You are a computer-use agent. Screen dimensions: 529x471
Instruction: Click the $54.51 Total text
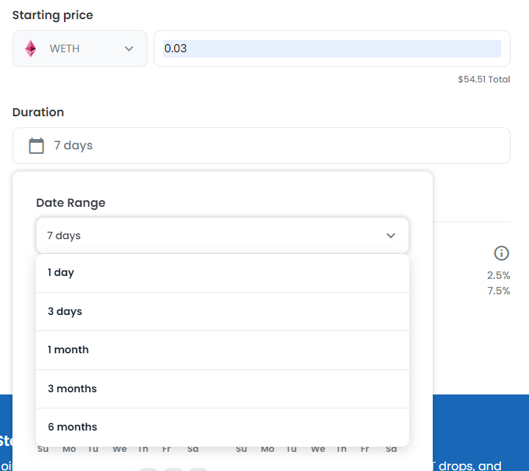pyautogui.click(x=483, y=79)
